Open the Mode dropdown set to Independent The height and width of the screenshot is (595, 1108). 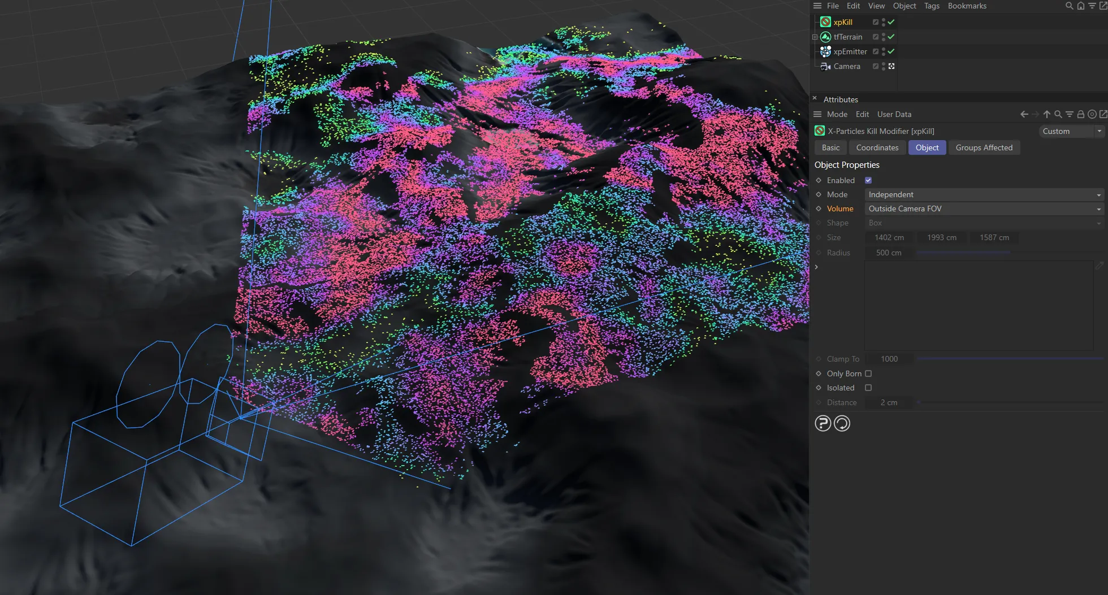point(984,194)
